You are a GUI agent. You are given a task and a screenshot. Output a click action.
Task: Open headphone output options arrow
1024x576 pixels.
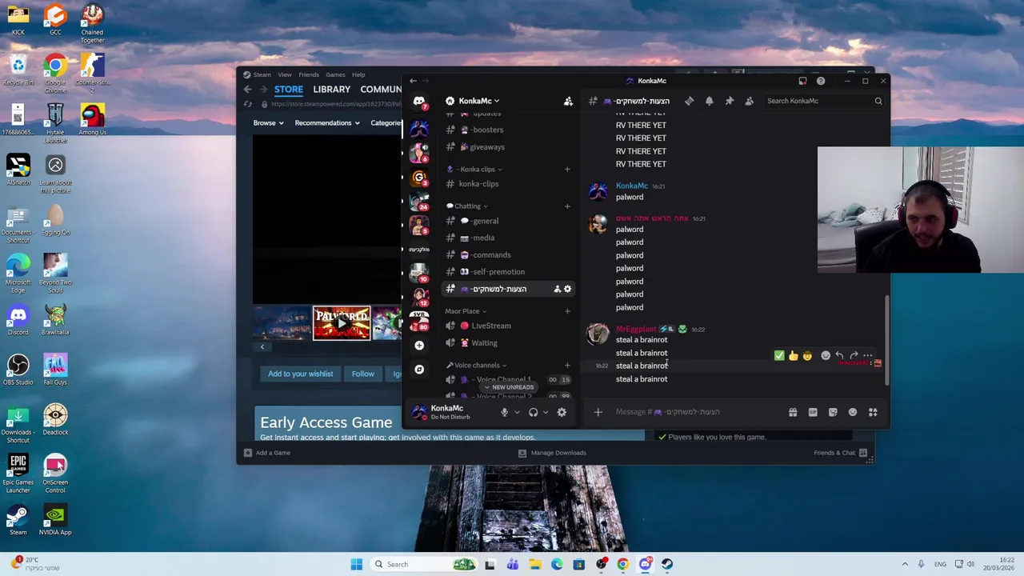click(x=546, y=412)
